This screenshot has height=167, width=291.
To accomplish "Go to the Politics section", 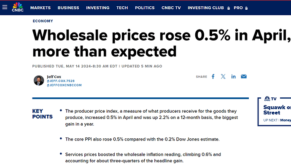I will click(x=145, y=8).
